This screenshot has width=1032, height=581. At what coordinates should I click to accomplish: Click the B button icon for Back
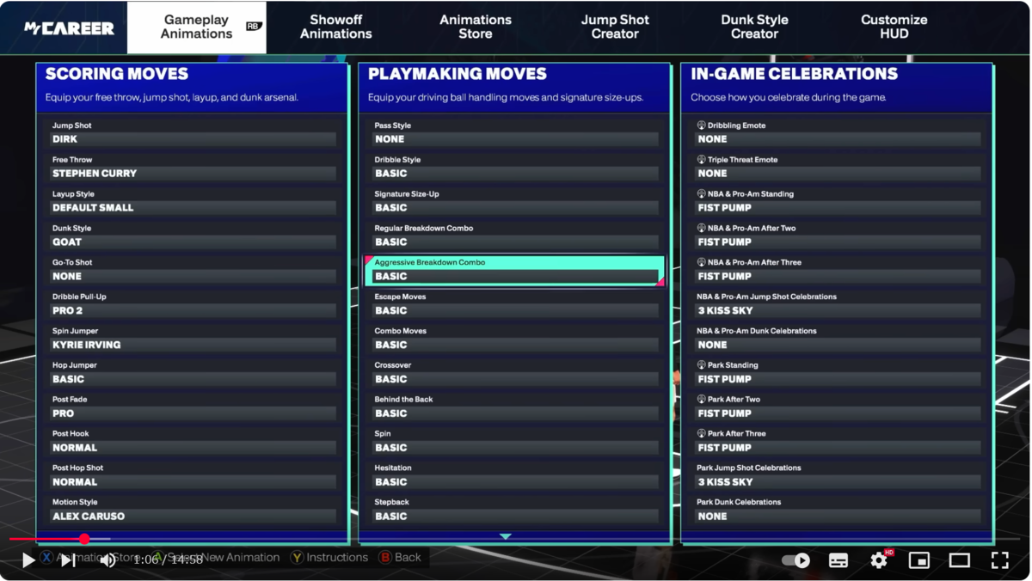point(385,558)
